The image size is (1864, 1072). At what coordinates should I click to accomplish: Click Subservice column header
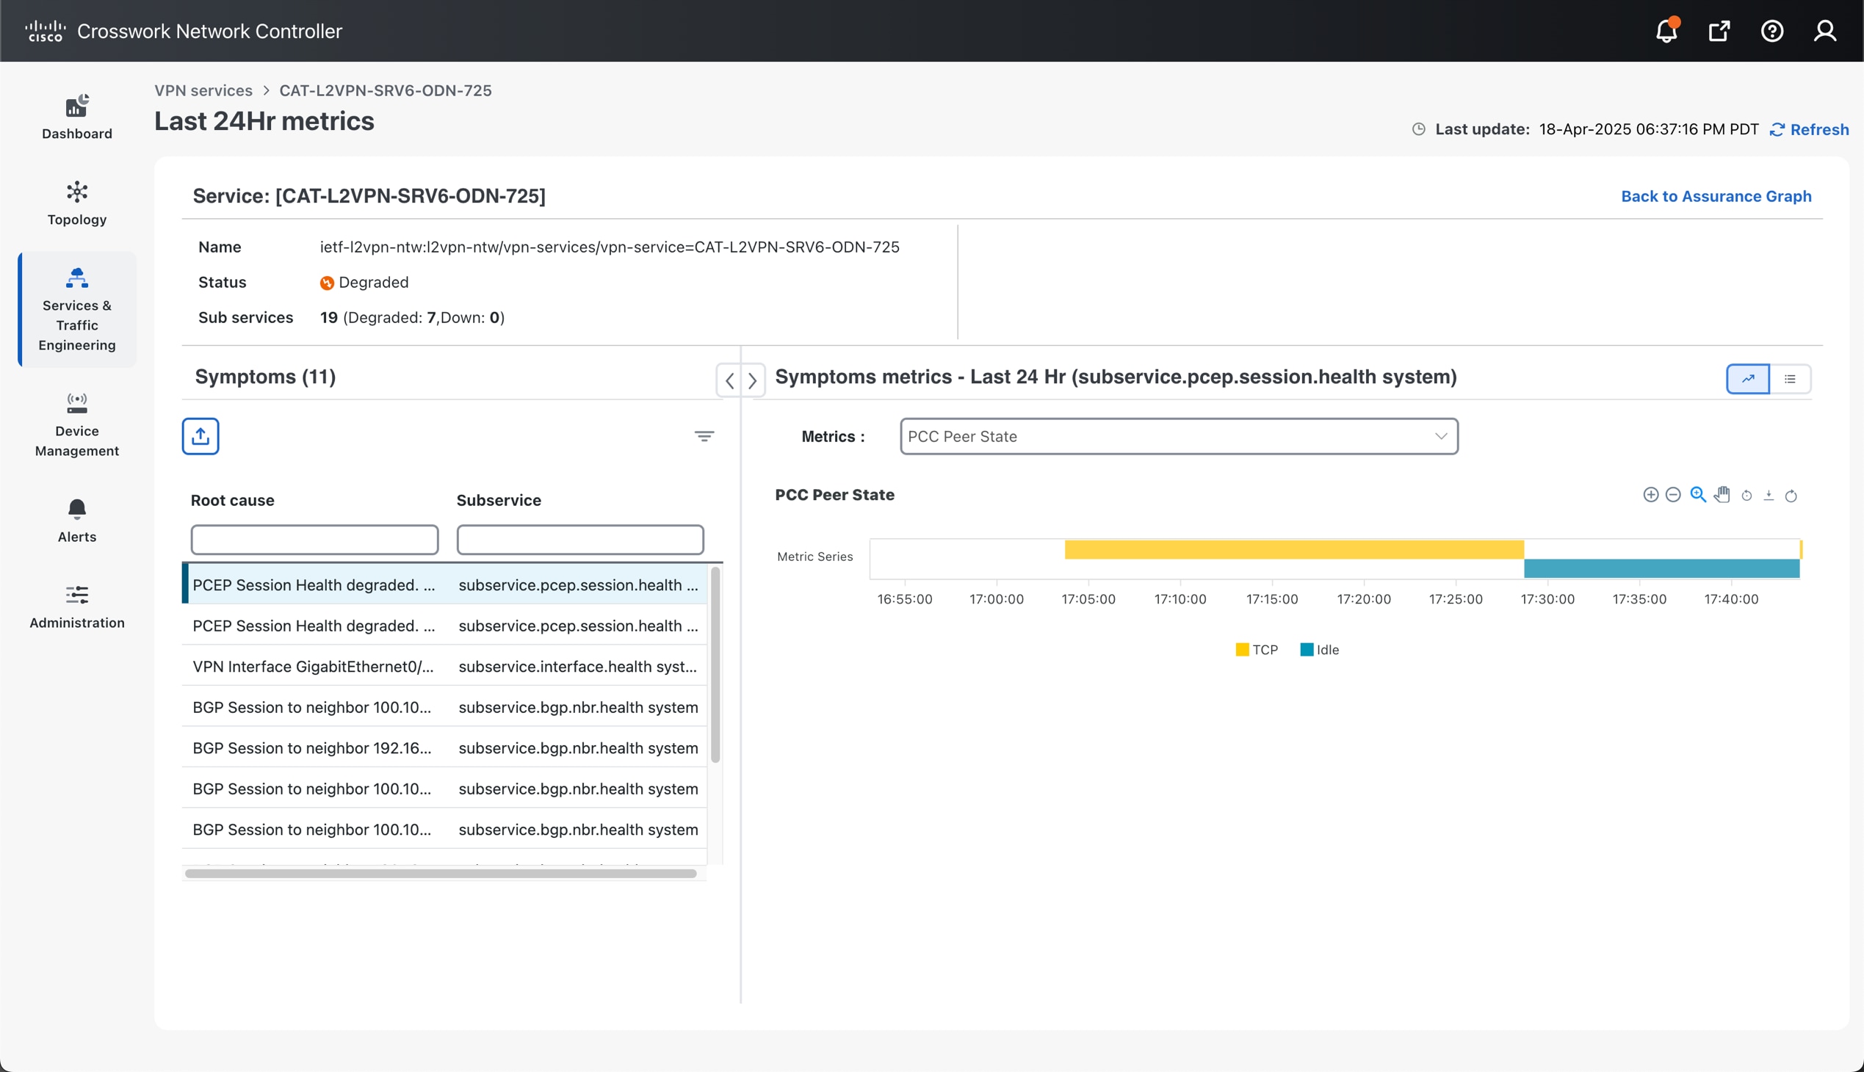(x=499, y=500)
